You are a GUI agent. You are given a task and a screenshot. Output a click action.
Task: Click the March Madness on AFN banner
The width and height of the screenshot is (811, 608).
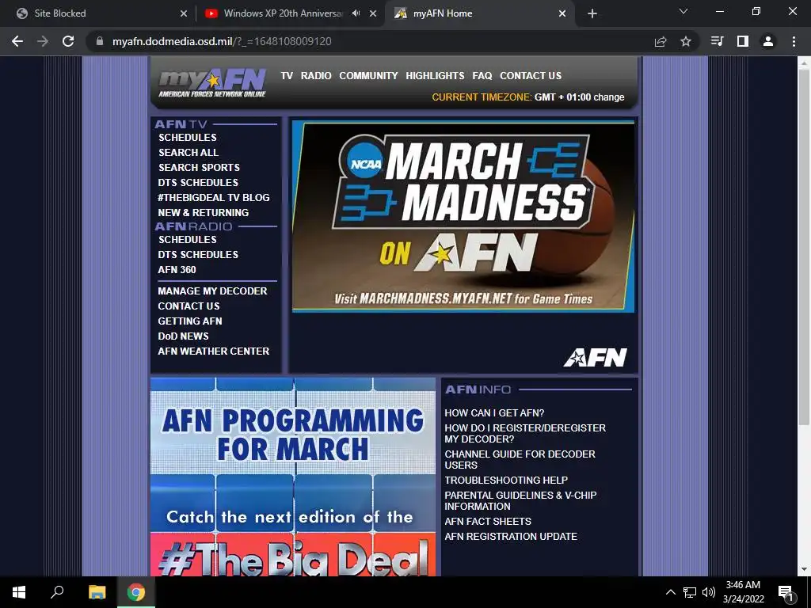pos(463,216)
